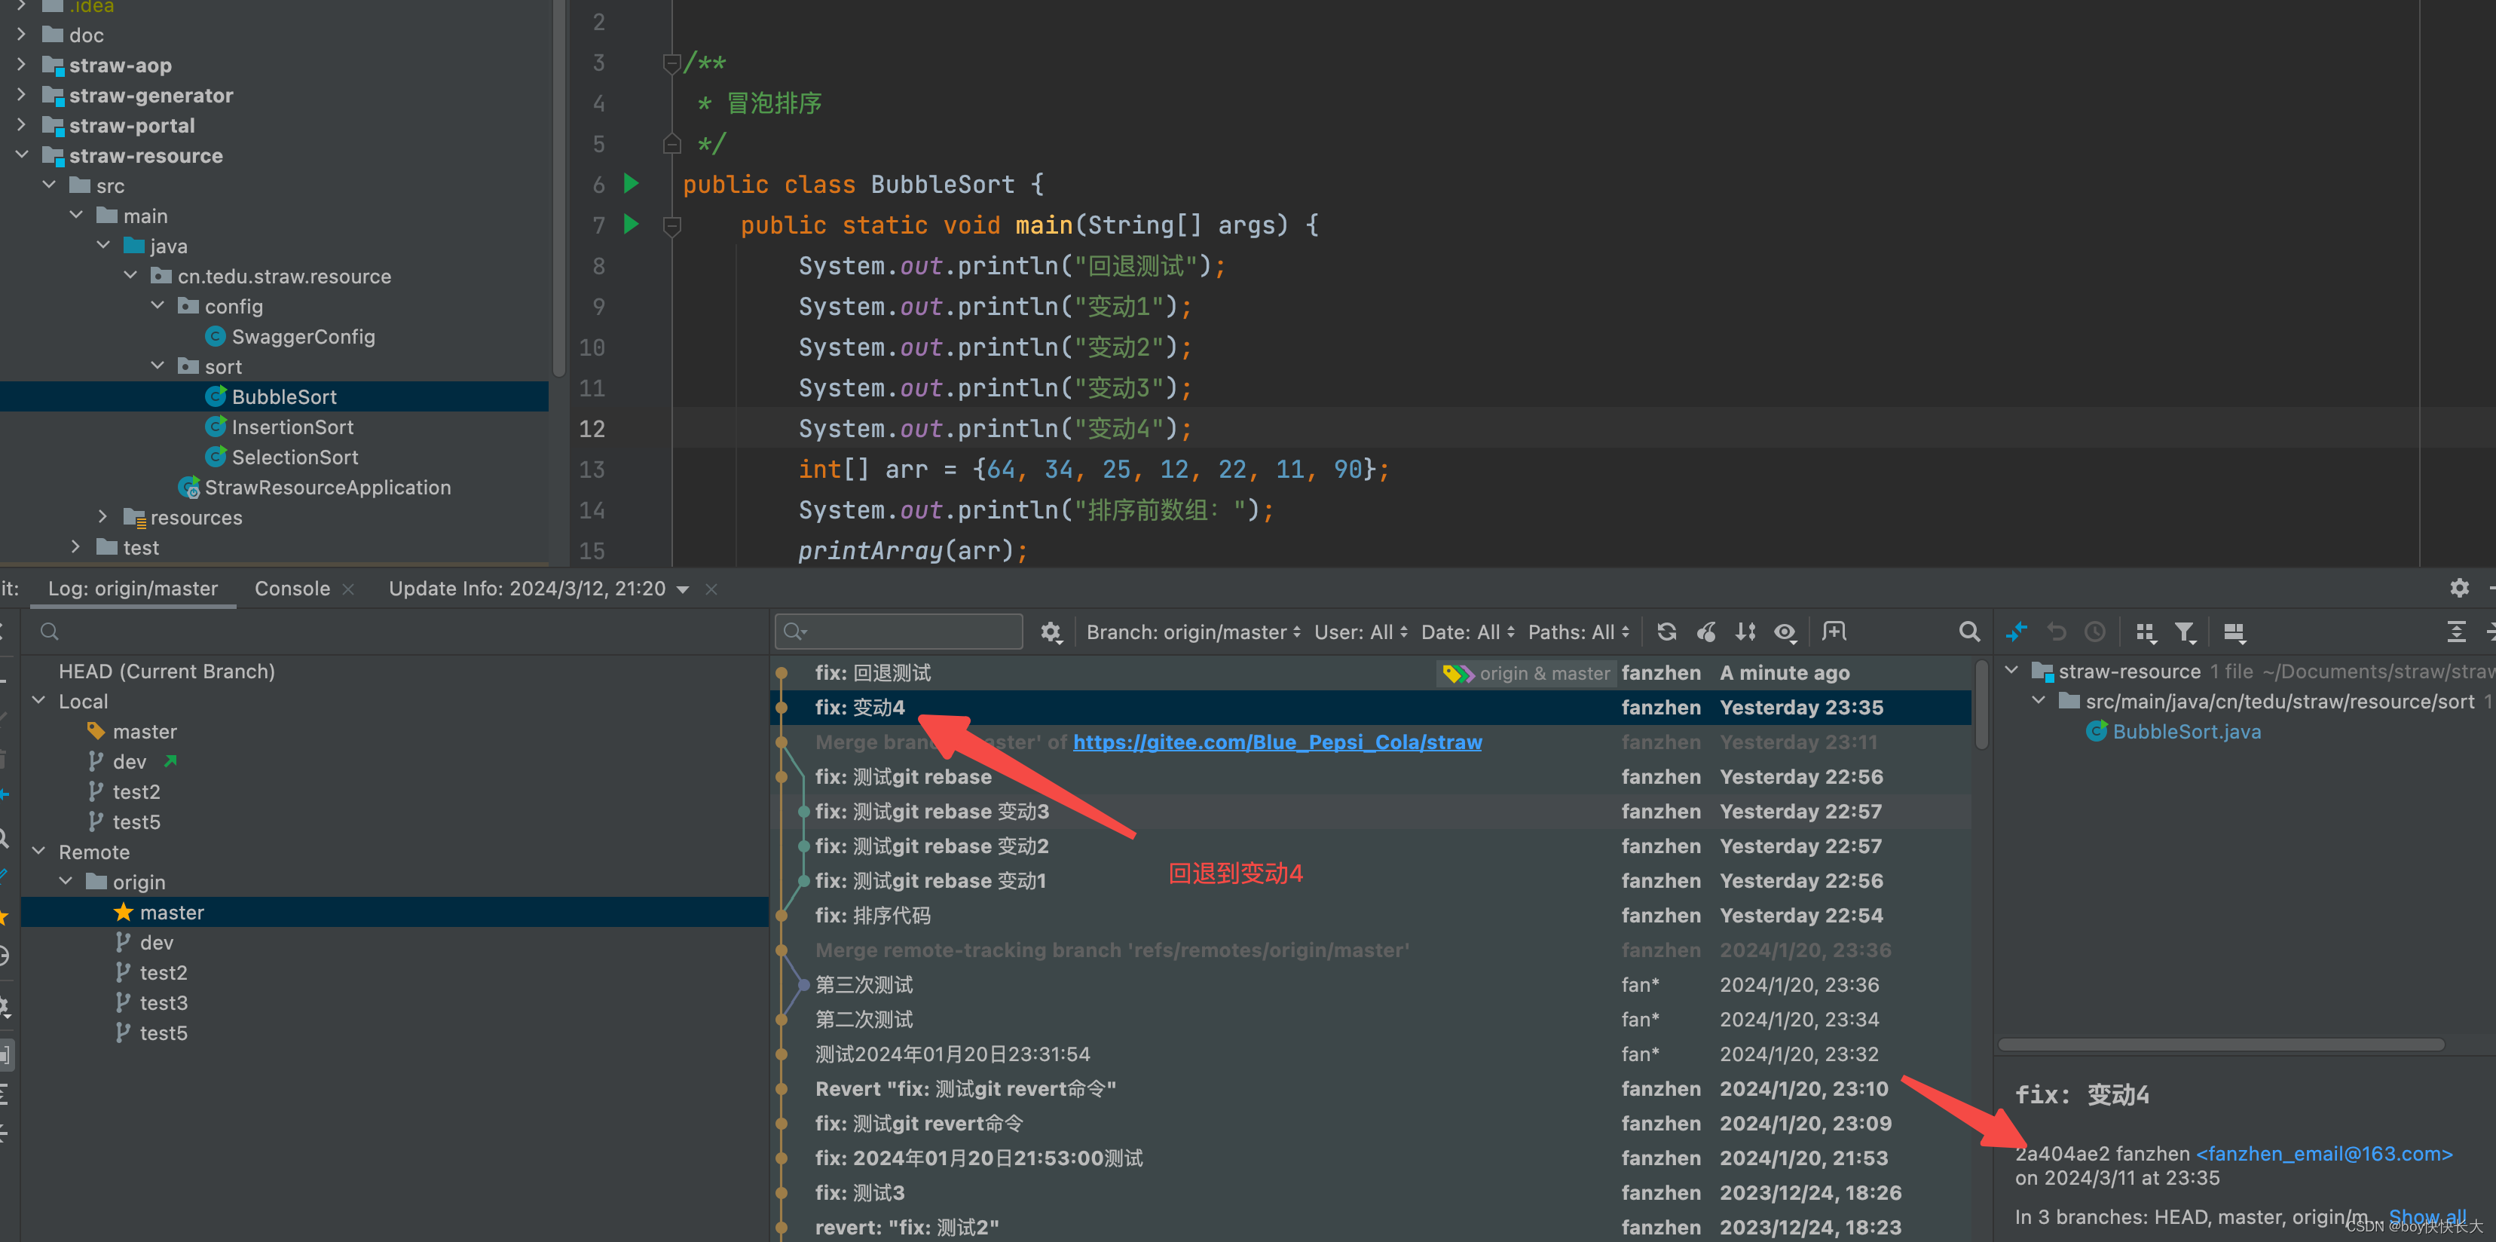Viewport: 2496px width, 1242px height.
Task: Switch to the Log: origin/master tab
Action: [x=133, y=589]
